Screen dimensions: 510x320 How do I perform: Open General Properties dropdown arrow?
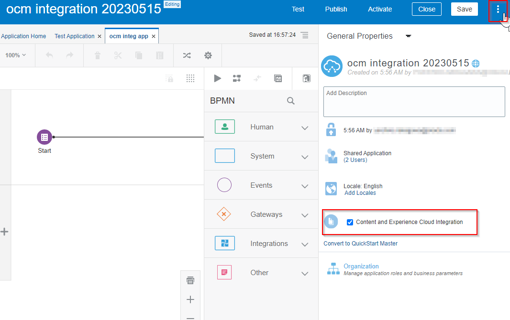(x=409, y=36)
